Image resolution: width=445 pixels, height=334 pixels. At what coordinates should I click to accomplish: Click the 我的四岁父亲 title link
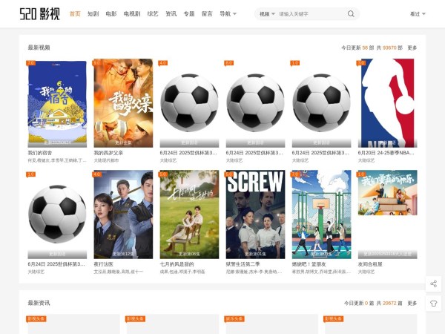109,153
